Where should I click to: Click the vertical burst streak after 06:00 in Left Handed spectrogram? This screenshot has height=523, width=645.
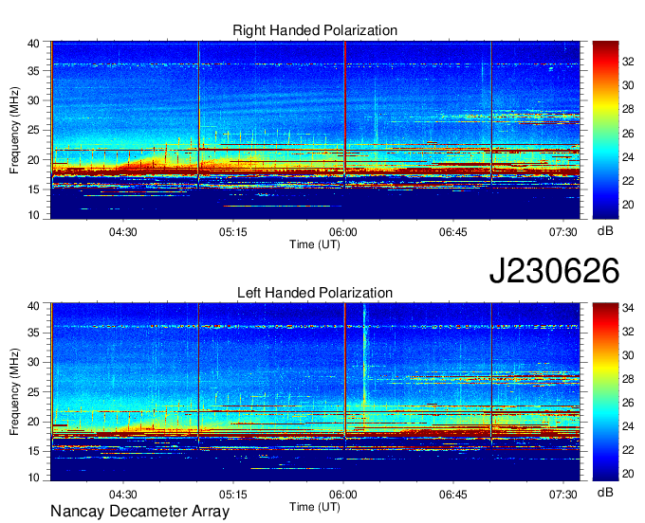click(364, 353)
